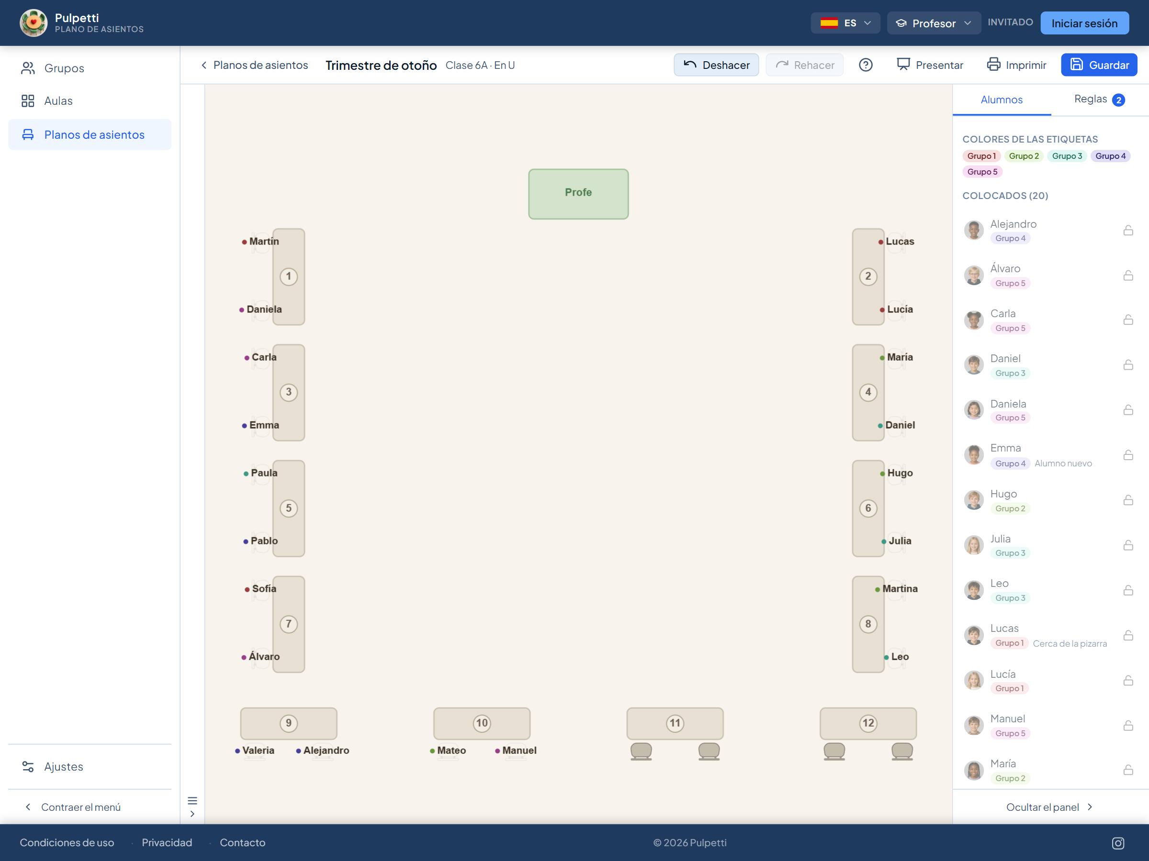This screenshot has height=861, width=1149.
Task: Go back to Planos de asientos
Action: click(254, 65)
